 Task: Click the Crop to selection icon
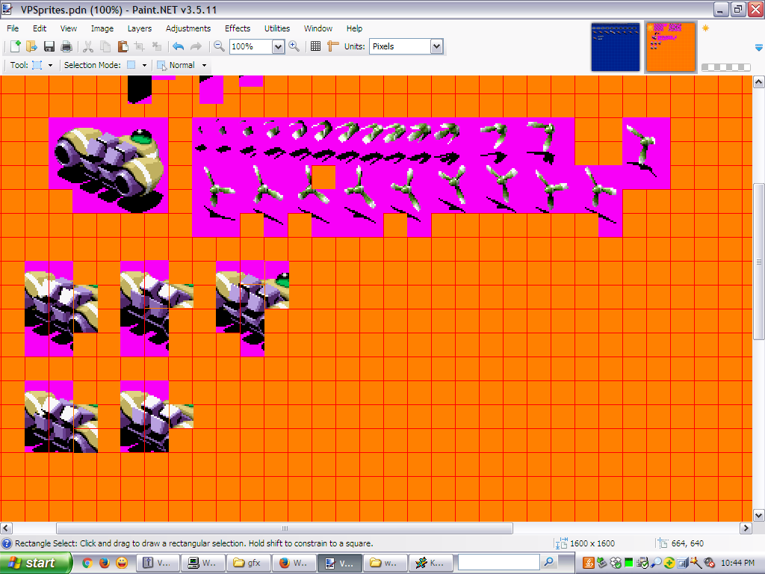(140, 46)
